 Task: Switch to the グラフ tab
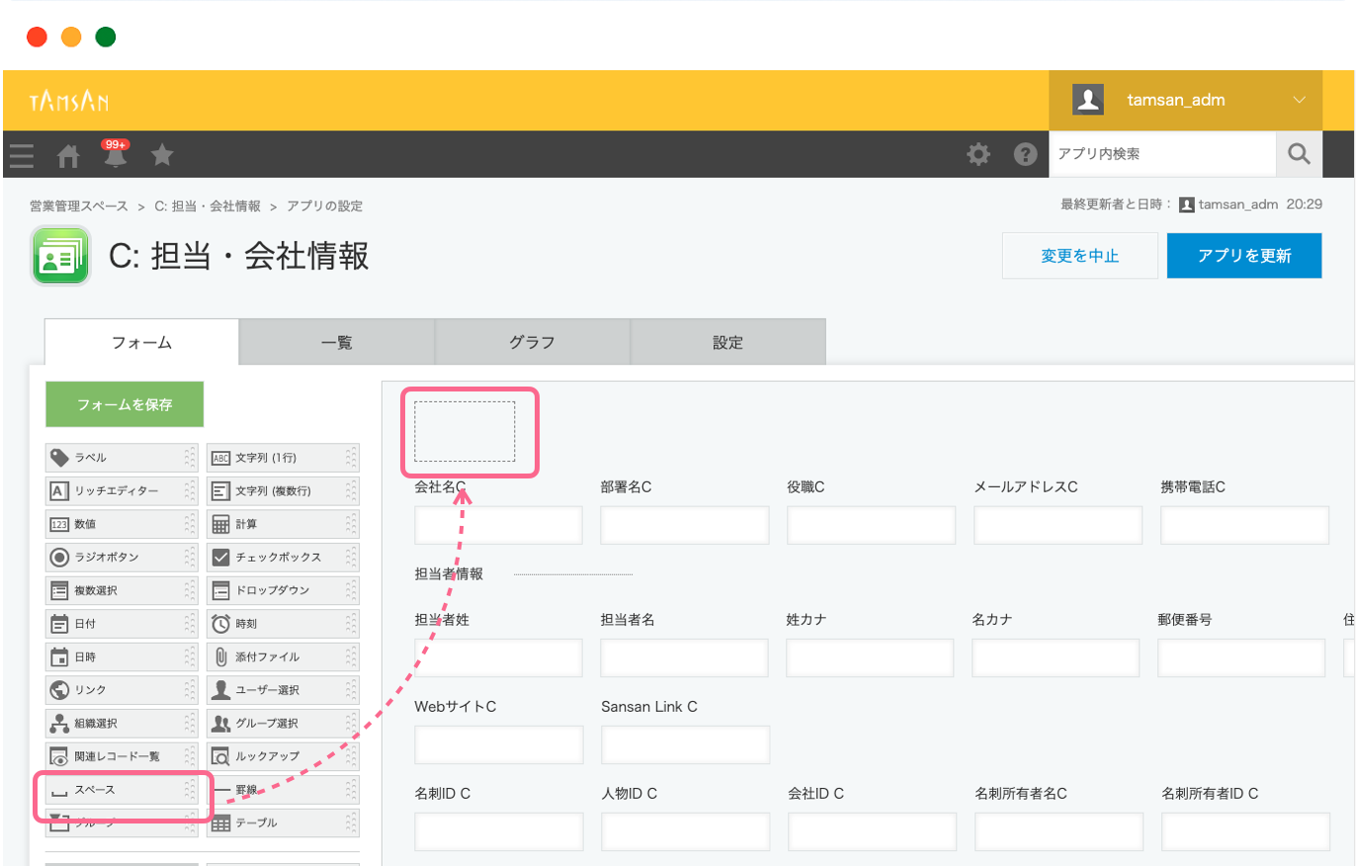click(x=532, y=342)
